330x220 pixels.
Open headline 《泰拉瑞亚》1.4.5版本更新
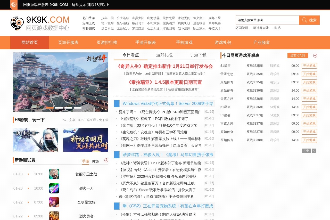pyautogui.click(x=164, y=82)
